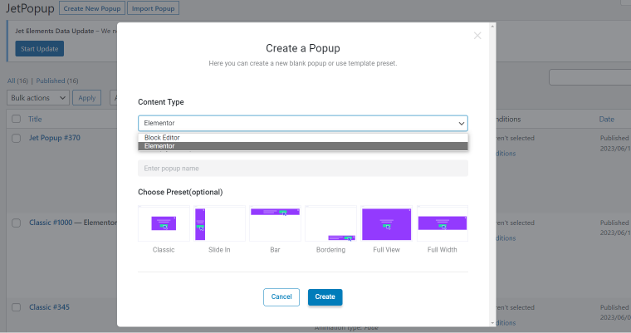
Task: Click the Cancel button
Action: 281,297
